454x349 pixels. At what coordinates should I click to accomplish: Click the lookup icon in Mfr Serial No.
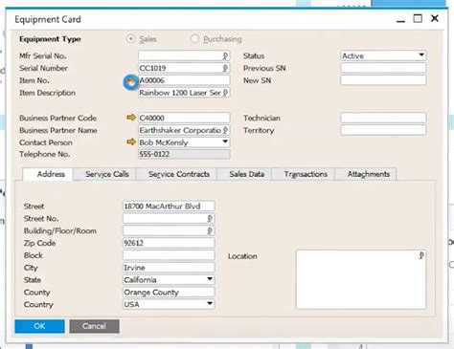[x=225, y=55]
